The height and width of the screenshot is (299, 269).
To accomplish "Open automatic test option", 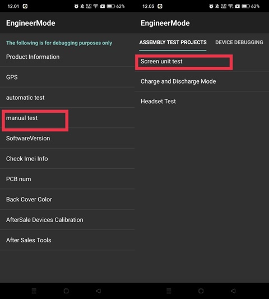I will coord(67,98).
